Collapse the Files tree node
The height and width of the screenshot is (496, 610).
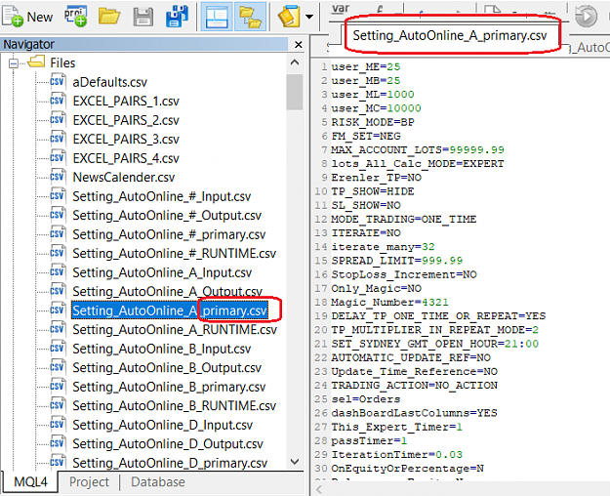click(x=14, y=63)
